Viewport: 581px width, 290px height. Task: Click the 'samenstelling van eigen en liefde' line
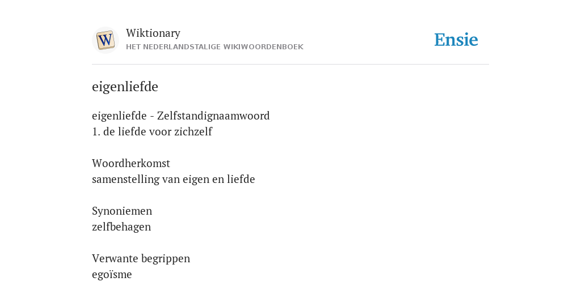[174, 179]
